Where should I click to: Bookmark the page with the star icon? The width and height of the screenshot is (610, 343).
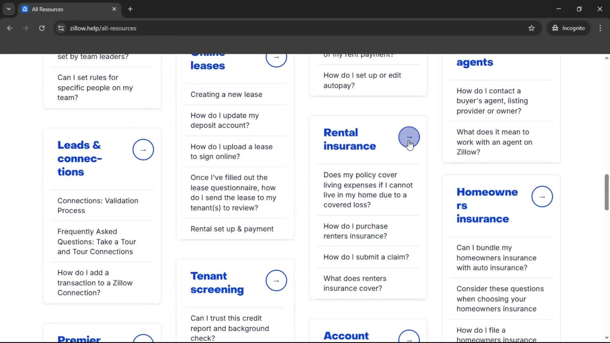coord(532,28)
